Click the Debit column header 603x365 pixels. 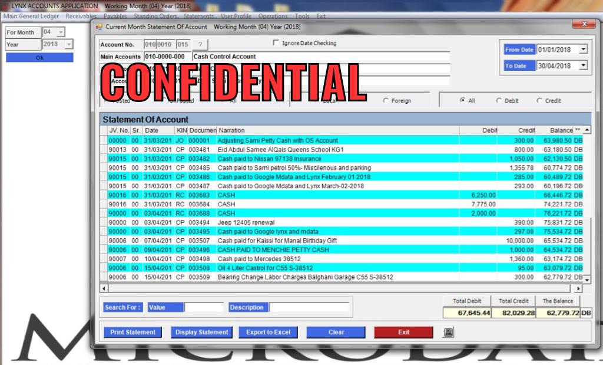[478, 130]
